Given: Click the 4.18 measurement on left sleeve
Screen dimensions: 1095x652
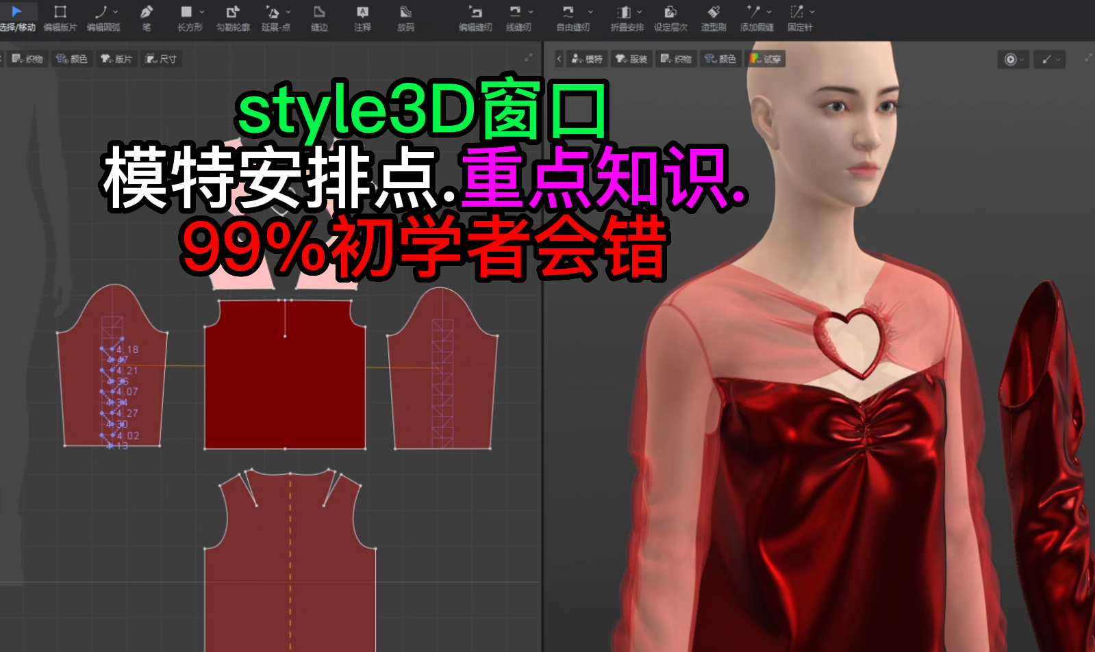Looking at the screenshot, I should point(127,350).
